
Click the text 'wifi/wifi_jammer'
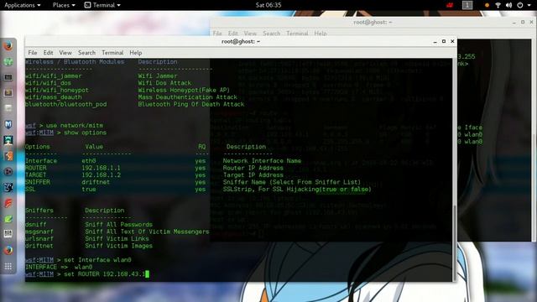54,76
